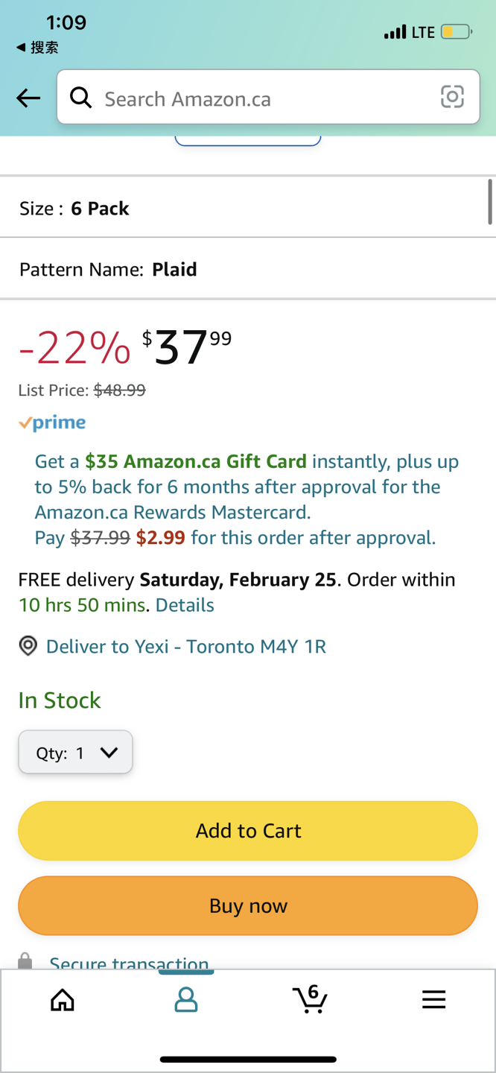Return to previous app via 搜索 back link

pyautogui.click(x=37, y=48)
